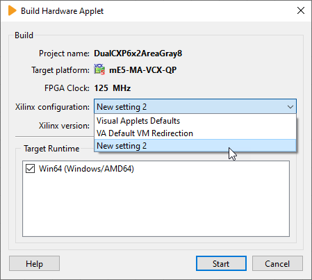Click the orange Build Hardware Applet title icon
Viewport: 312px width, 280px height.
(x=13, y=11)
